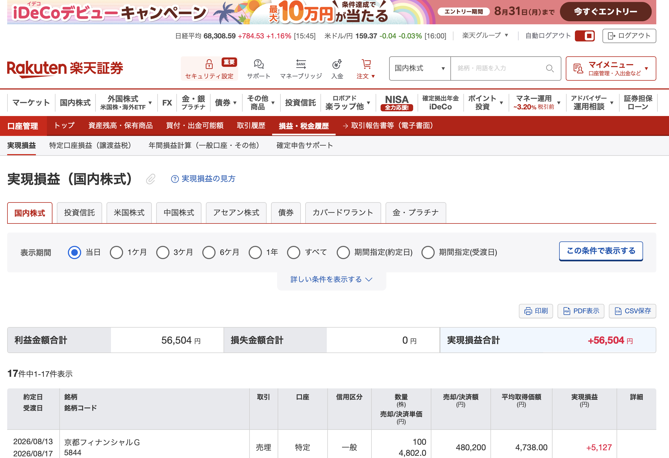Expand the マイメニュー dropdown arrow
The height and width of the screenshot is (458, 669).
click(646, 69)
